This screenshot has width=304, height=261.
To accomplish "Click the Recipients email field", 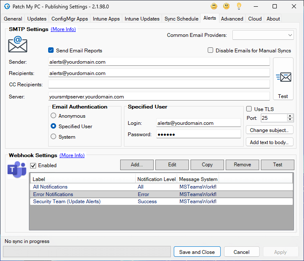I will [x=159, y=73].
